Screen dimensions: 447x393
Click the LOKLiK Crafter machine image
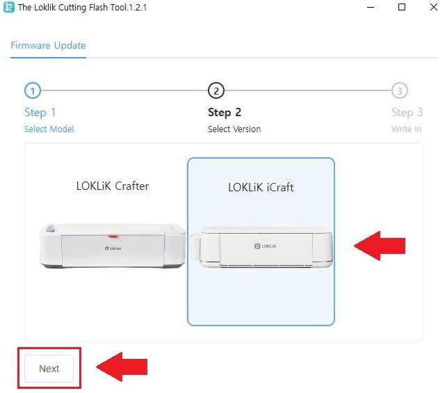click(113, 246)
